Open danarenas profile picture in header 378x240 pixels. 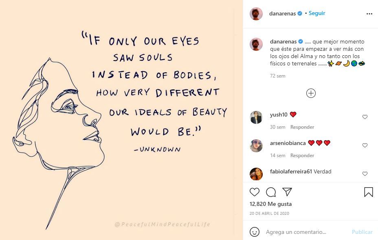(256, 13)
